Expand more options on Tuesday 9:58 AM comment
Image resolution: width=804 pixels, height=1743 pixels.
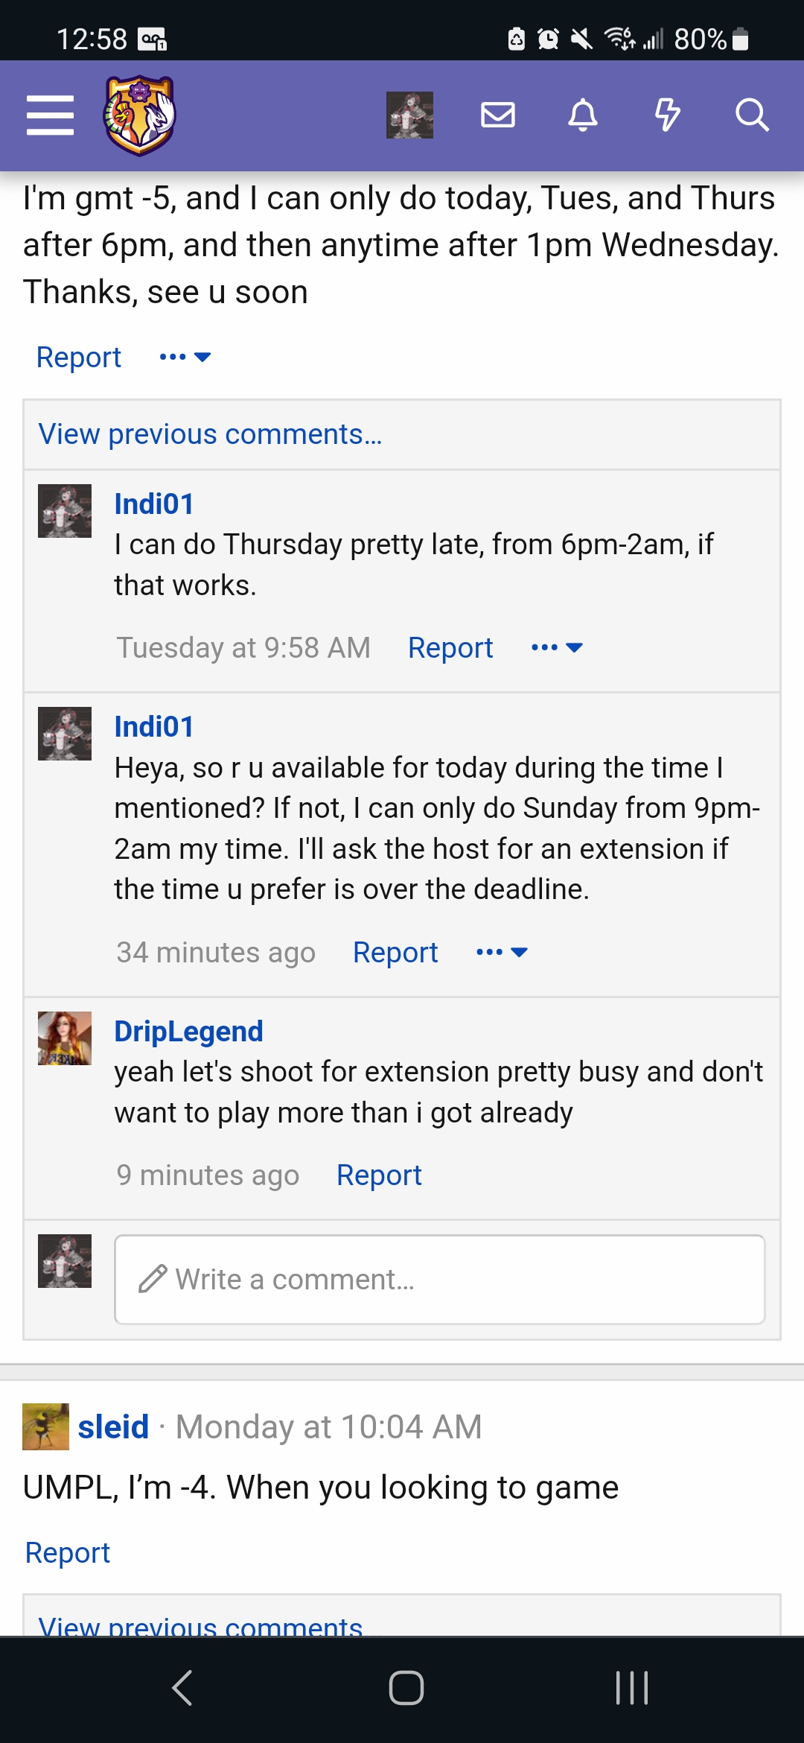557,648
